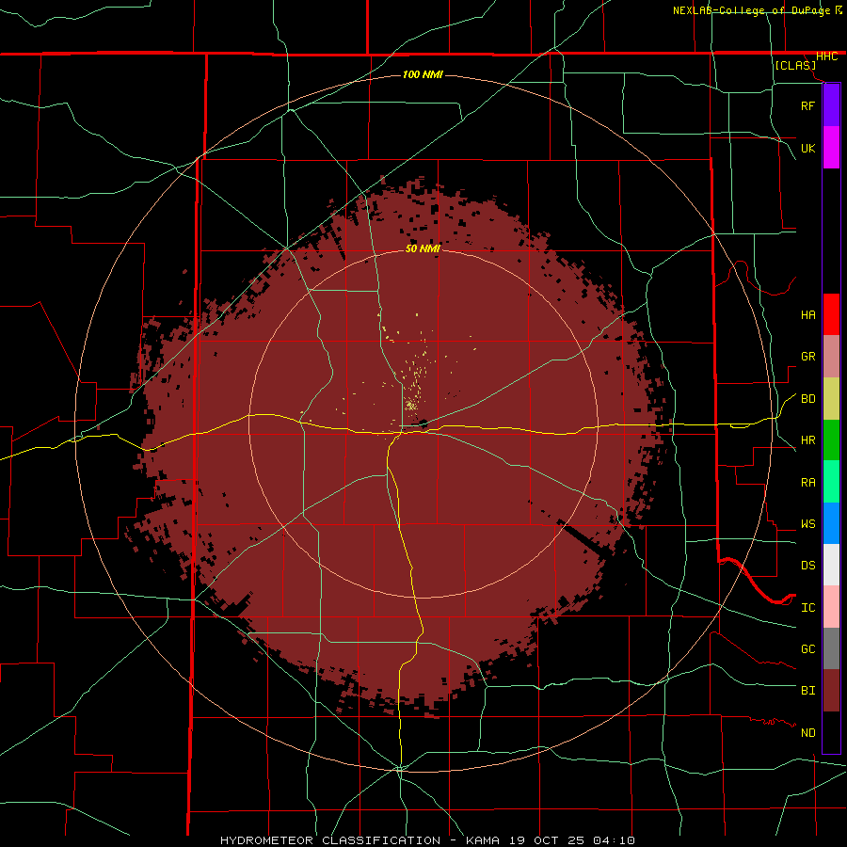The height and width of the screenshot is (847, 847).
Task: Click the 50 NMI range ring label
Action: (x=423, y=248)
